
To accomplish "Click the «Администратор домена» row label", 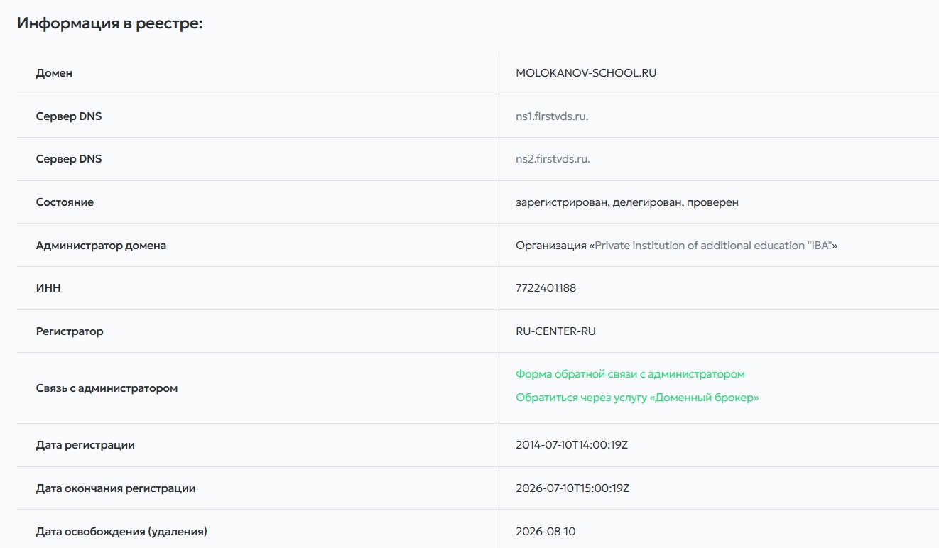I will pos(101,246).
